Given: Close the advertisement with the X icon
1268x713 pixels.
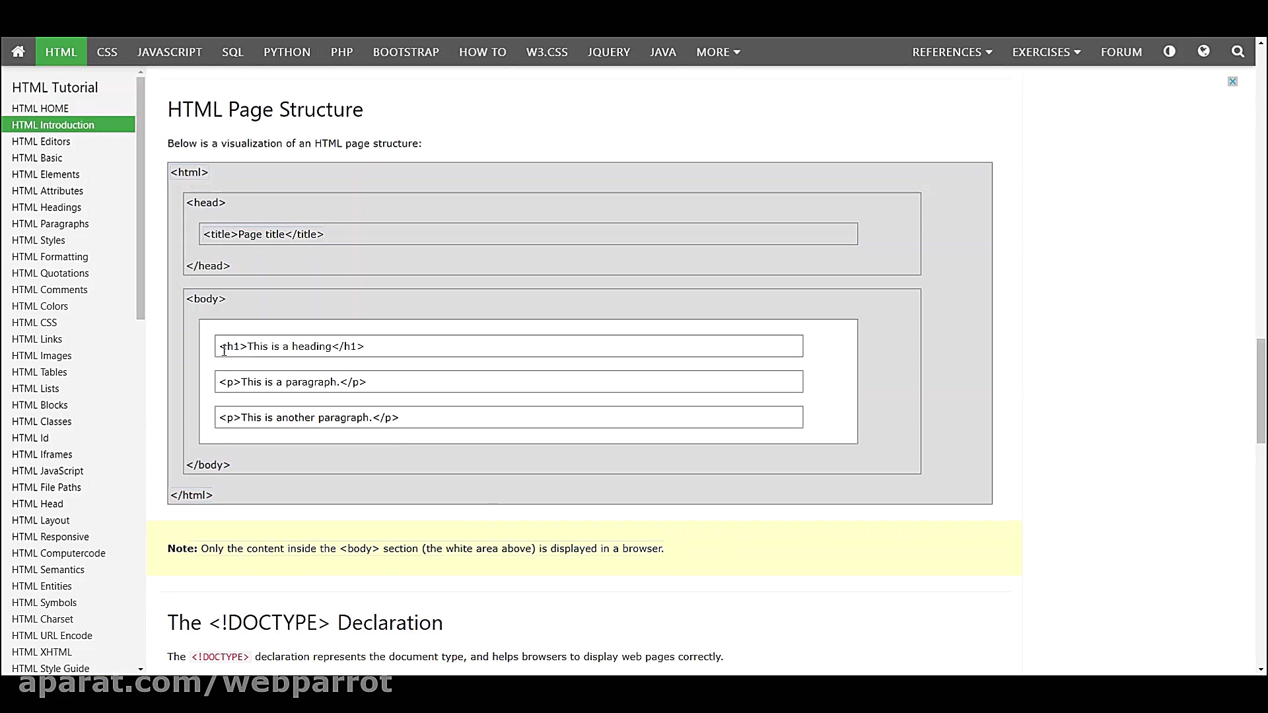Looking at the screenshot, I should pyautogui.click(x=1232, y=81).
